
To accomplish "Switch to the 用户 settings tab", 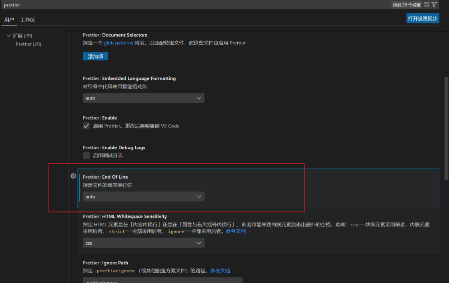I will [9, 20].
